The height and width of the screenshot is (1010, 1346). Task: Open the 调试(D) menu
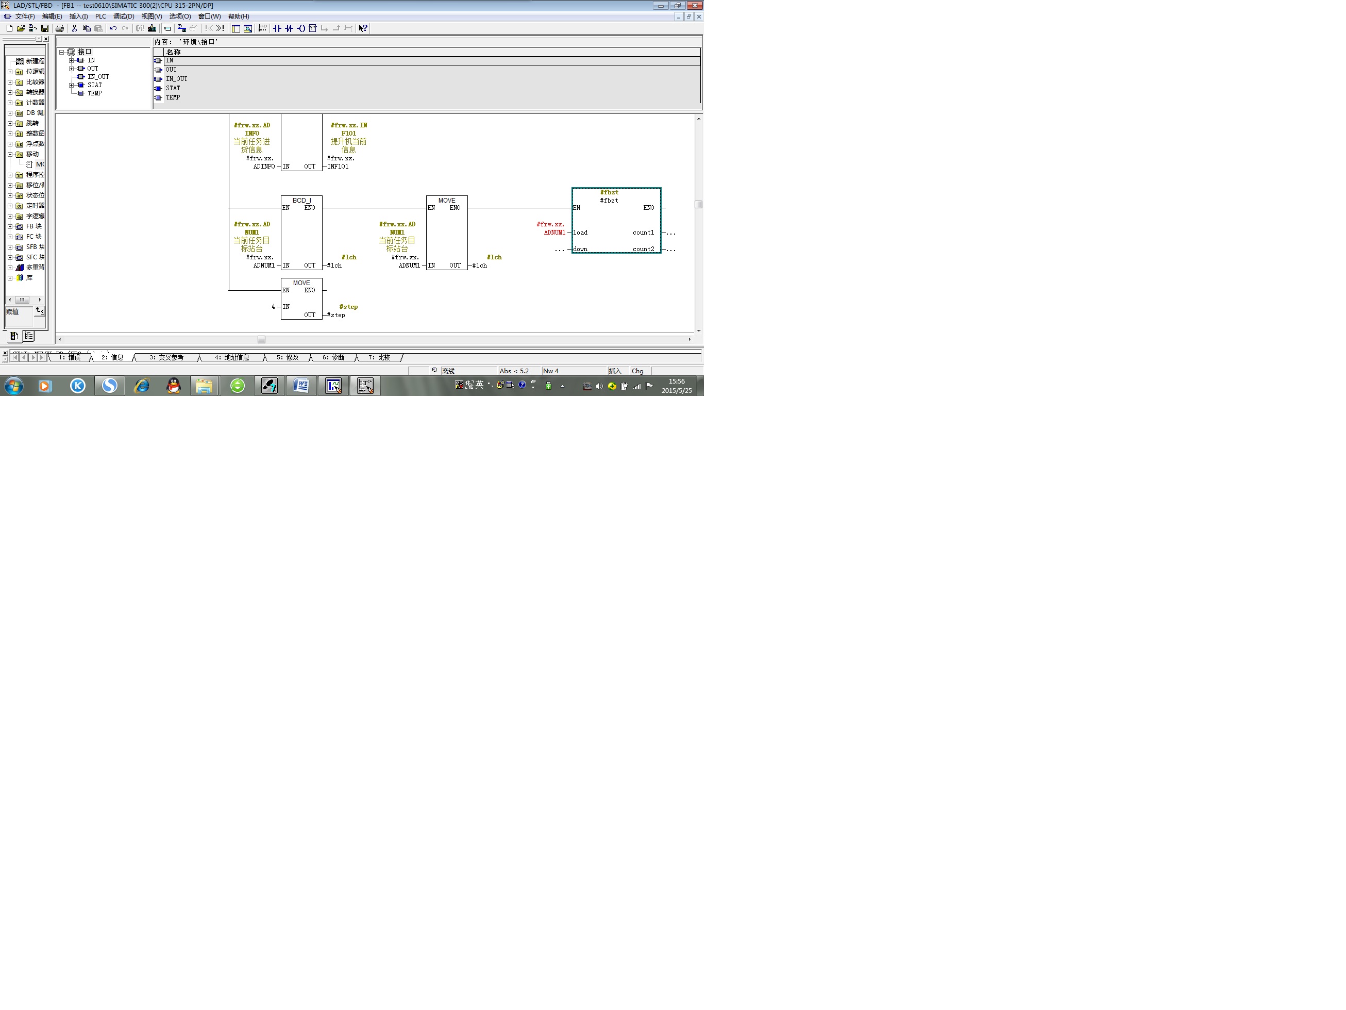click(124, 16)
